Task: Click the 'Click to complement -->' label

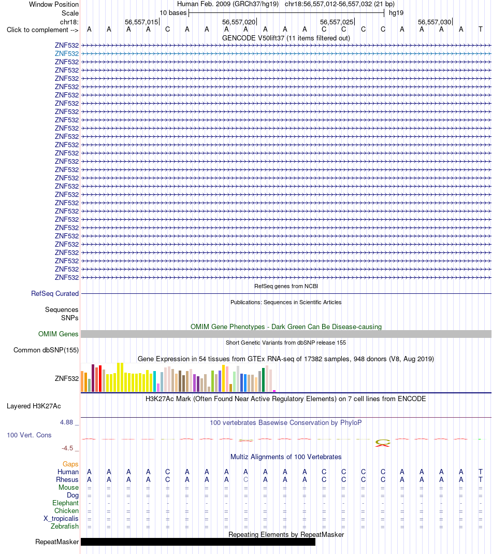Action: (42, 30)
